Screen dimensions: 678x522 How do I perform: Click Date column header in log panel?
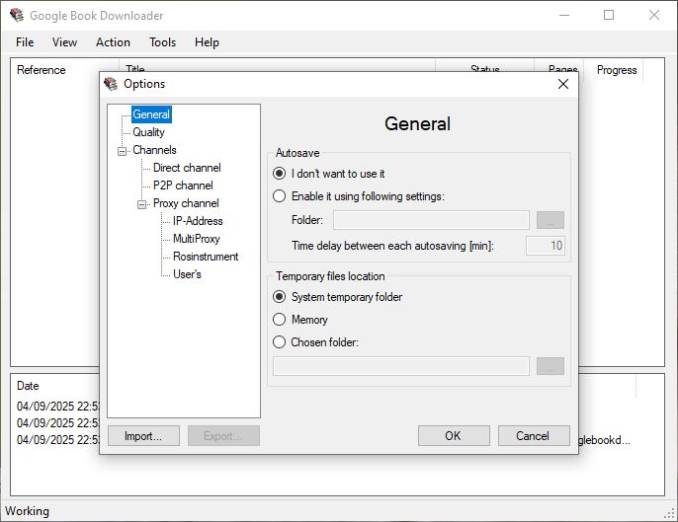click(x=28, y=386)
